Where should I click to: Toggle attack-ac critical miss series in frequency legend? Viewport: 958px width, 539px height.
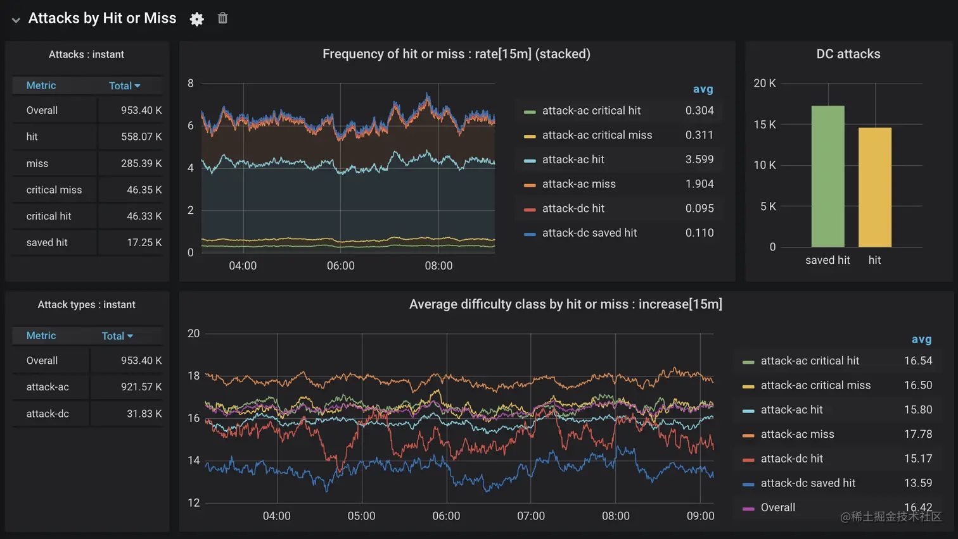[597, 135]
